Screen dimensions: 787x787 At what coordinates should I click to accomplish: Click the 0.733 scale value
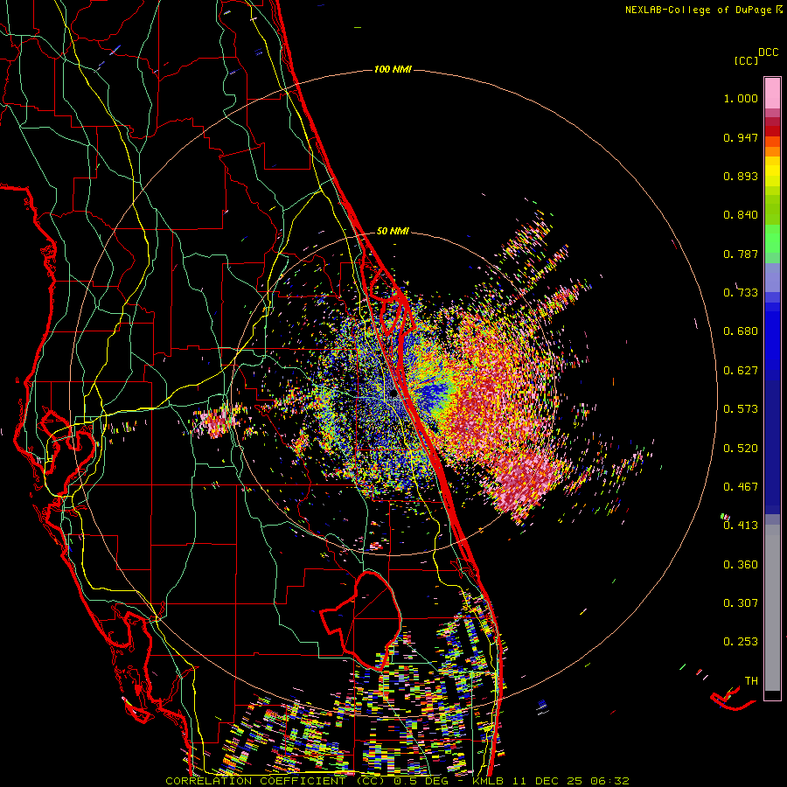pos(741,293)
